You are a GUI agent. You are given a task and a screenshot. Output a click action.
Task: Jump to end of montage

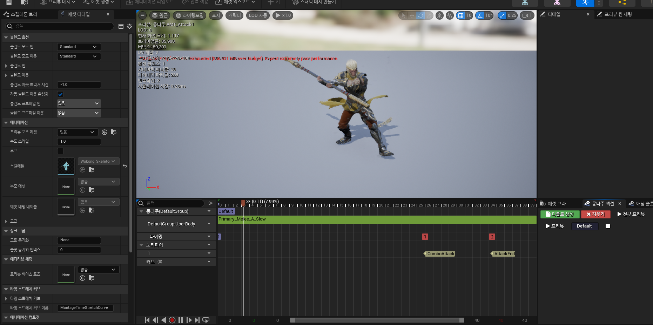coord(197,320)
